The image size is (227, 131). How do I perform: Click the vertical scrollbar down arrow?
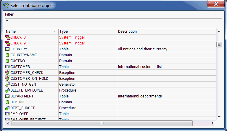[219, 117]
